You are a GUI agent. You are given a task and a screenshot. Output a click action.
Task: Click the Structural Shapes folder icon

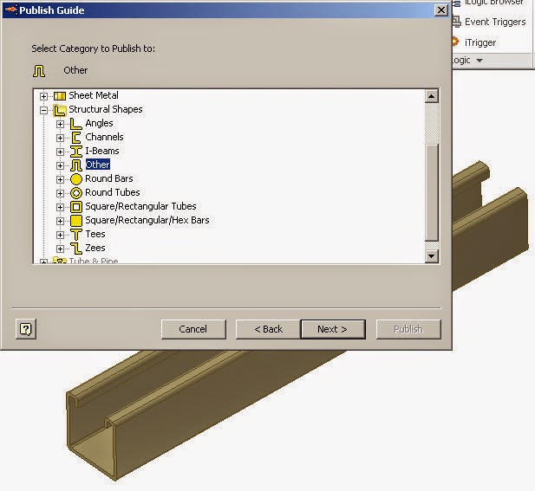[60, 110]
